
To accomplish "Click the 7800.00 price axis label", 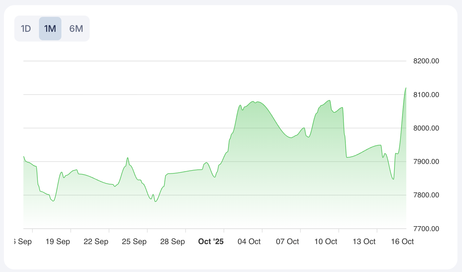I will click(426, 195).
